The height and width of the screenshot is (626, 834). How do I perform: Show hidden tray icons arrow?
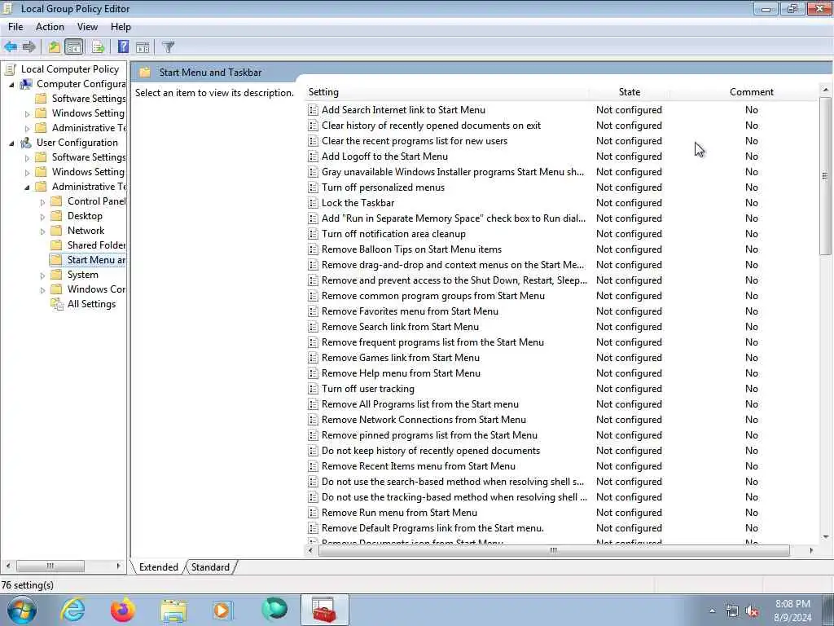(x=712, y=611)
